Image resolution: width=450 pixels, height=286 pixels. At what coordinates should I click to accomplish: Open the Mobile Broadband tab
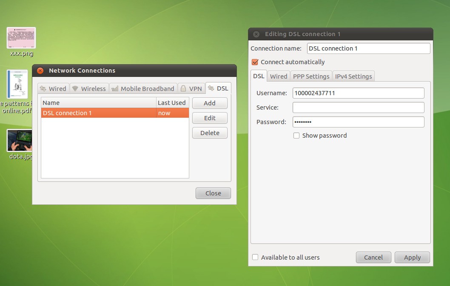point(143,88)
